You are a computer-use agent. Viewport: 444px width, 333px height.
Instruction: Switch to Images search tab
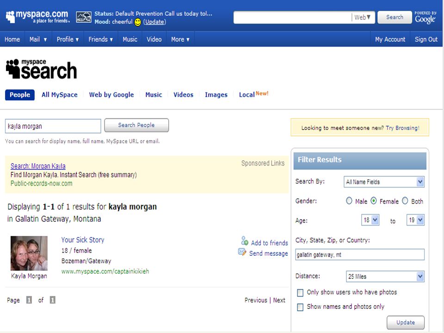coord(216,95)
